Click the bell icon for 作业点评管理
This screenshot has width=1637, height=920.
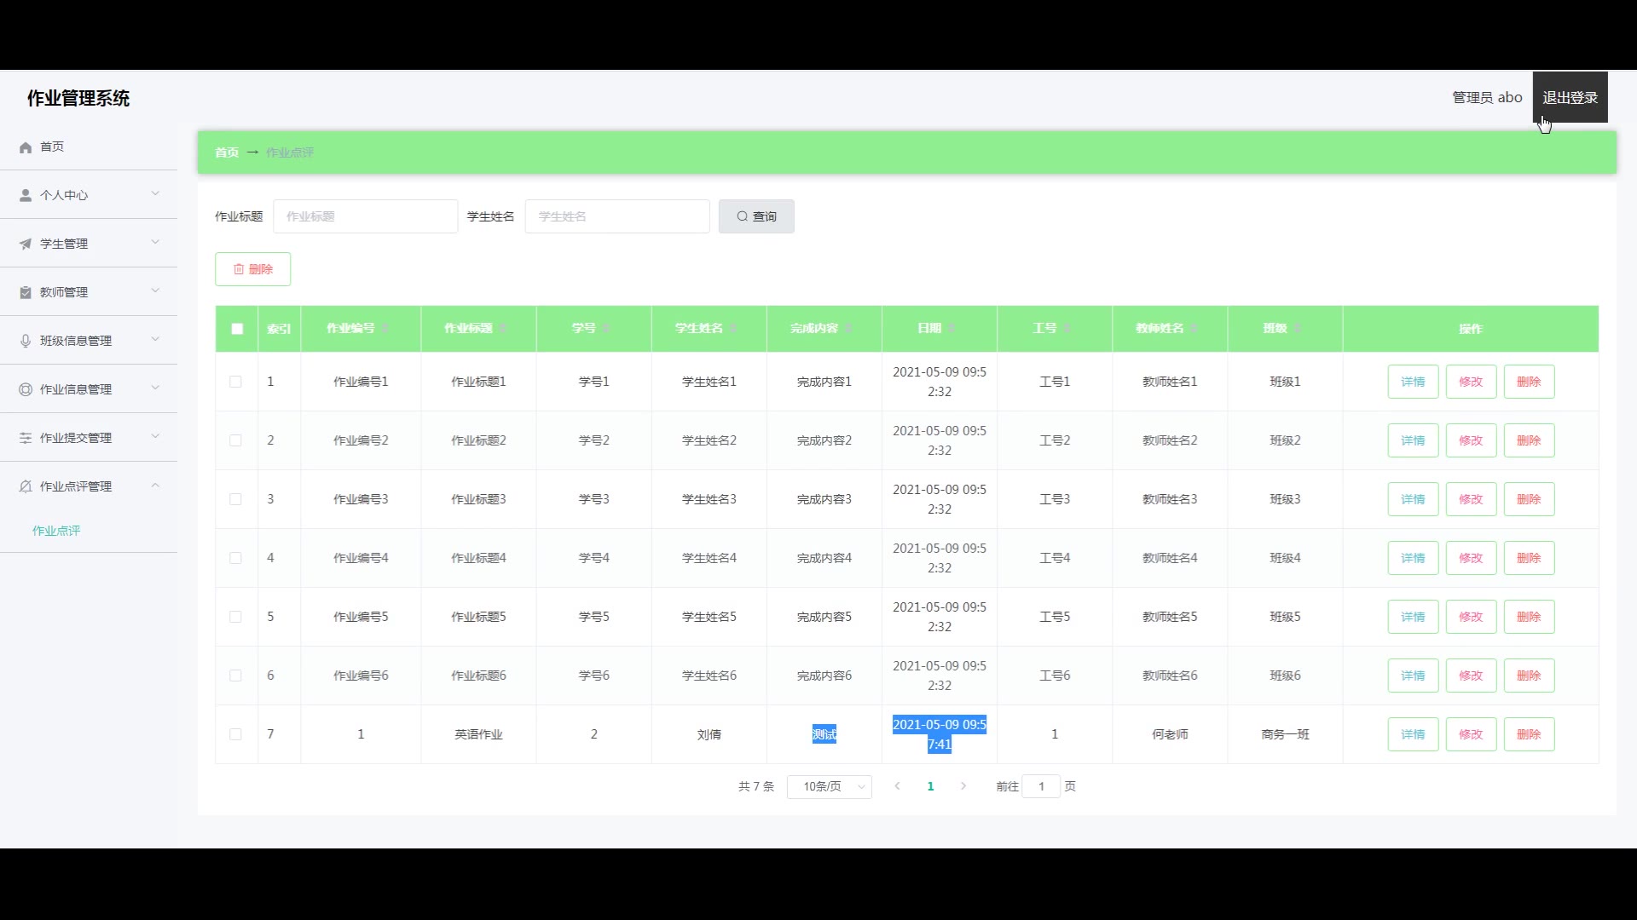(26, 486)
